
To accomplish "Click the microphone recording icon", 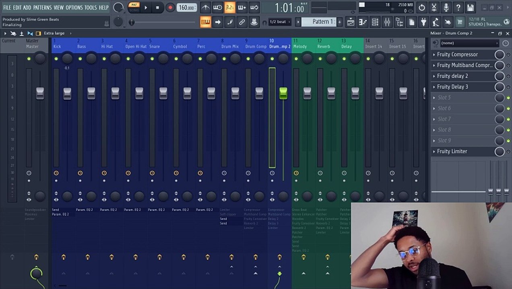I will click(446, 7).
